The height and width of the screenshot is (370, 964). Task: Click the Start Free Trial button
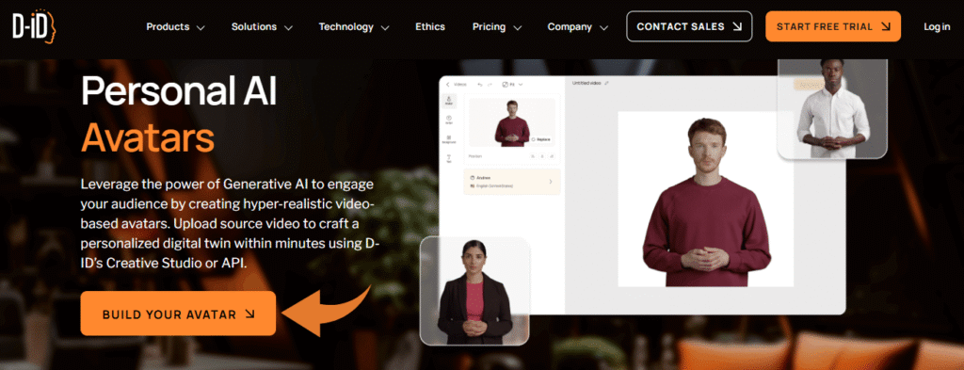pos(833,26)
